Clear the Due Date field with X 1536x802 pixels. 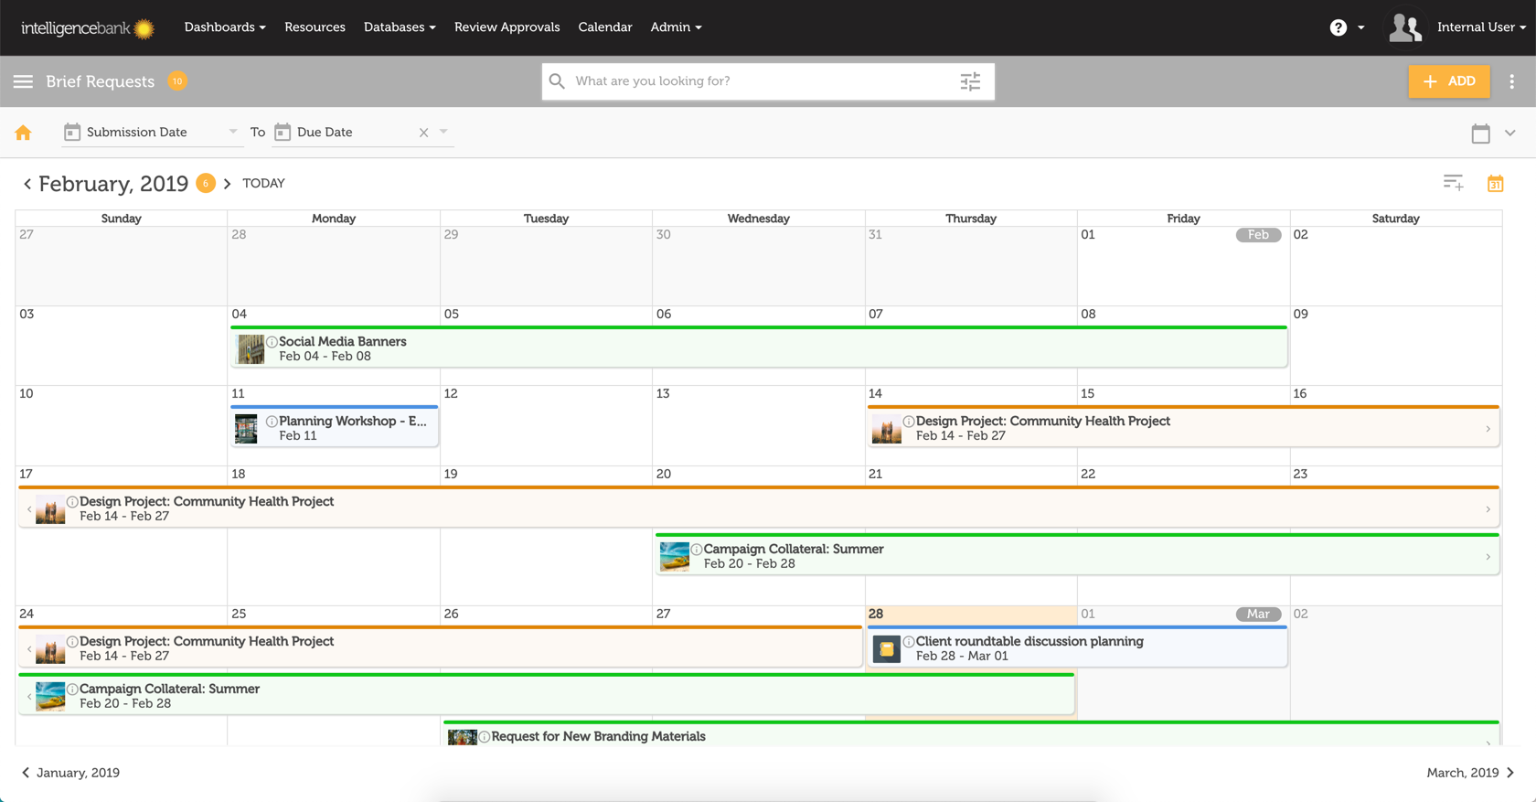[x=423, y=133]
